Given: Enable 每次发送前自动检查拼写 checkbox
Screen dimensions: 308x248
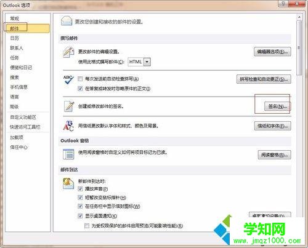Looking at the screenshot, I should tap(80, 79).
